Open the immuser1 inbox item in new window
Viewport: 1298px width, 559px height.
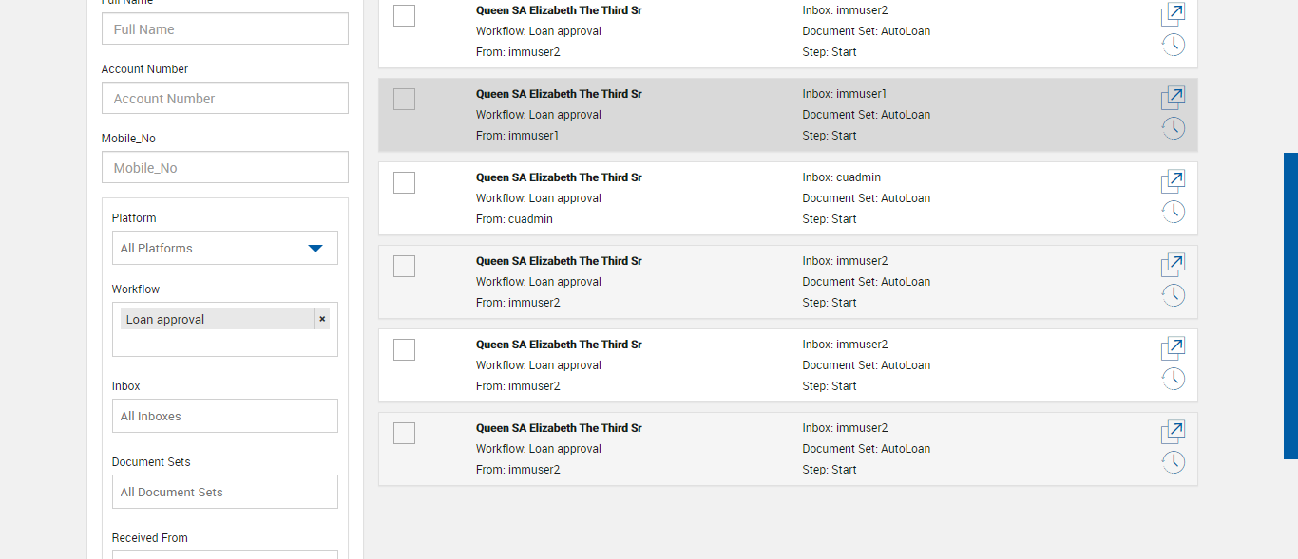click(1174, 98)
